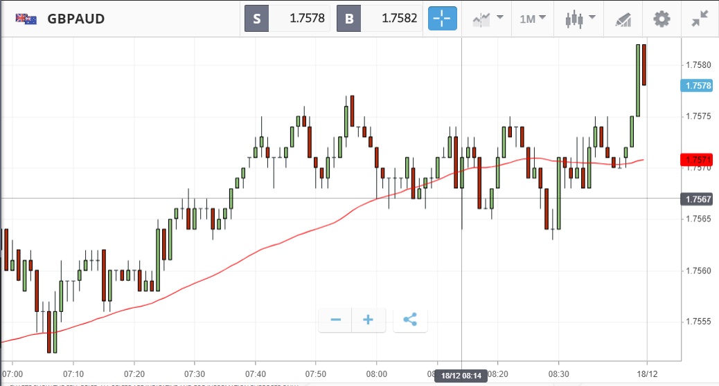The height and width of the screenshot is (386, 719).
Task: Click the red 1.7571 moving average label
Action: (698, 160)
